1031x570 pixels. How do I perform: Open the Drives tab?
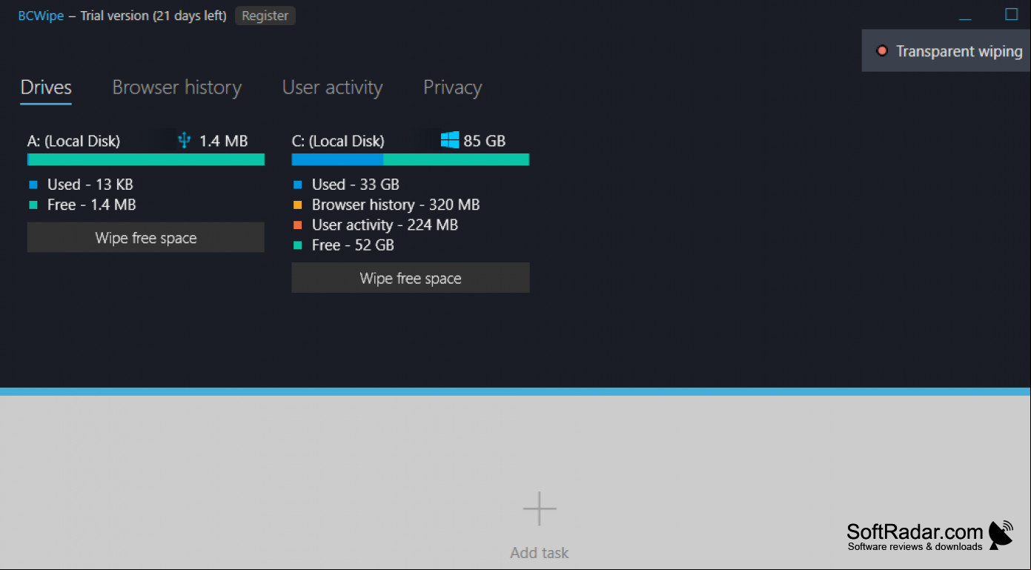pos(46,87)
